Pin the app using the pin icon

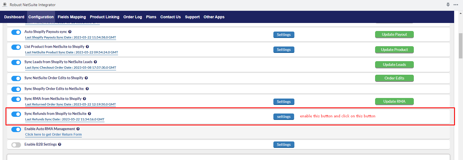[x=448, y=5]
